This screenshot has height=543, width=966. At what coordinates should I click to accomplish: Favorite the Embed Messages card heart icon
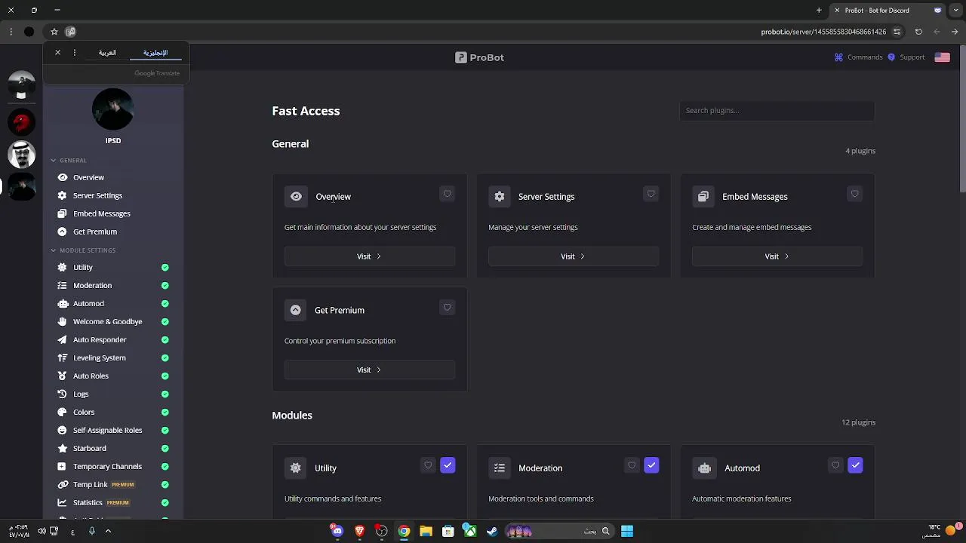[x=854, y=194]
